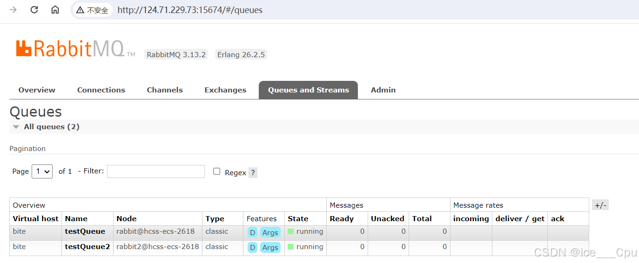Click the Args feature badge for testQueue2

[x=270, y=247]
